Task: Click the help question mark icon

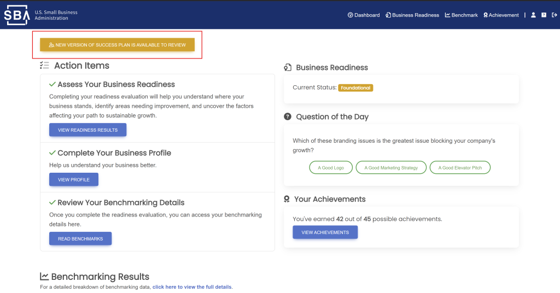Action: [544, 15]
